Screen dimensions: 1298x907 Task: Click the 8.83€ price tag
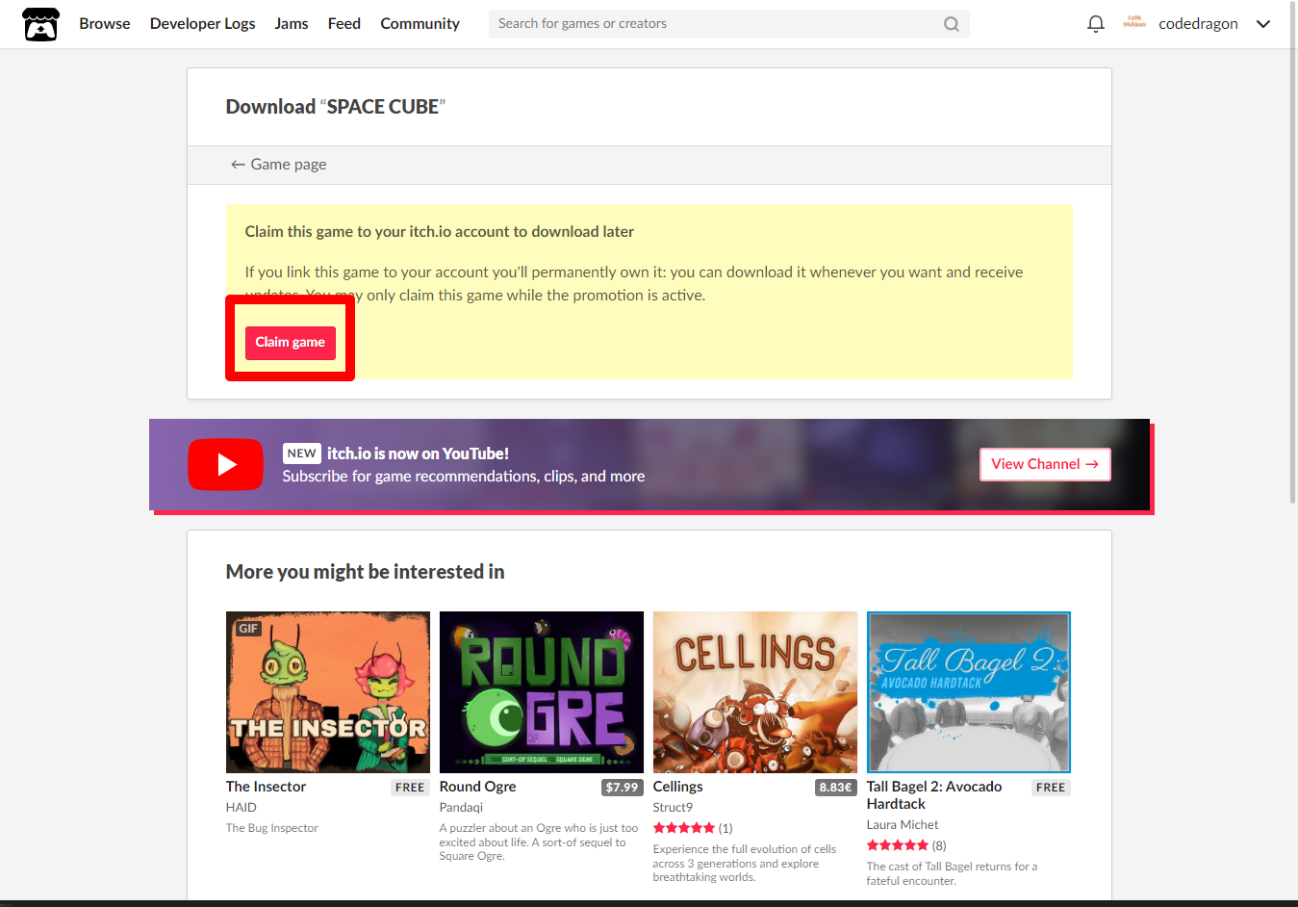tap(835, 788)
